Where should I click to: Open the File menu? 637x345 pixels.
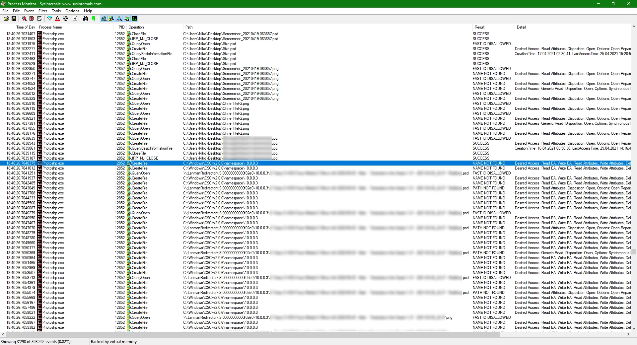point(5,11)
